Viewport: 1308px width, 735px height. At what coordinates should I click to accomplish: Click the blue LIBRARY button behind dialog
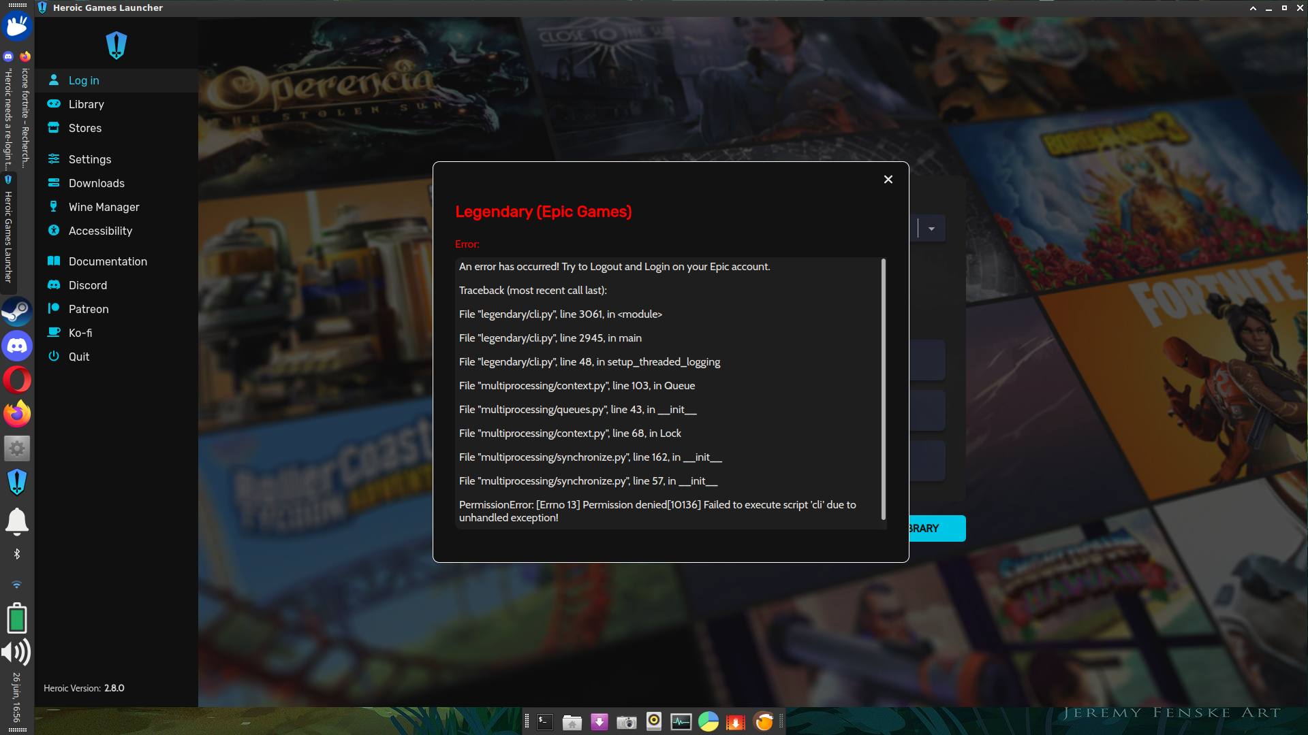(937, 528)
